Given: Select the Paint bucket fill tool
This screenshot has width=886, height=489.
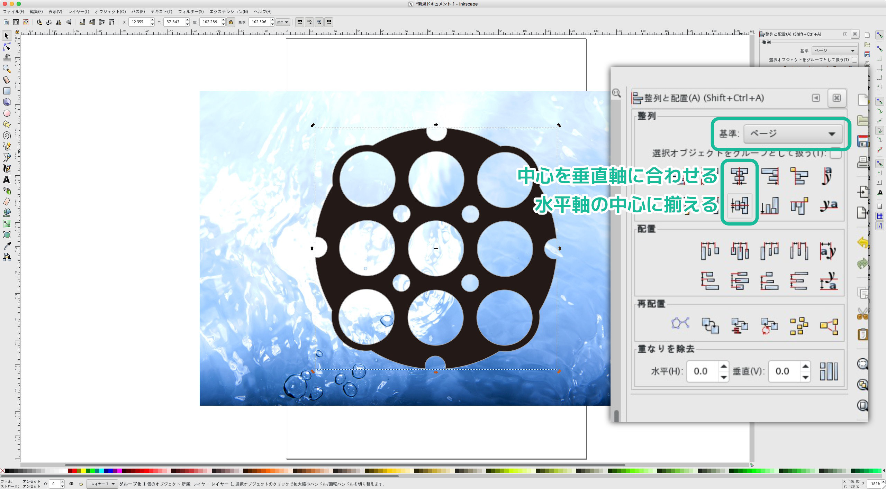Looking at the screenshot, I should (7, 213).
